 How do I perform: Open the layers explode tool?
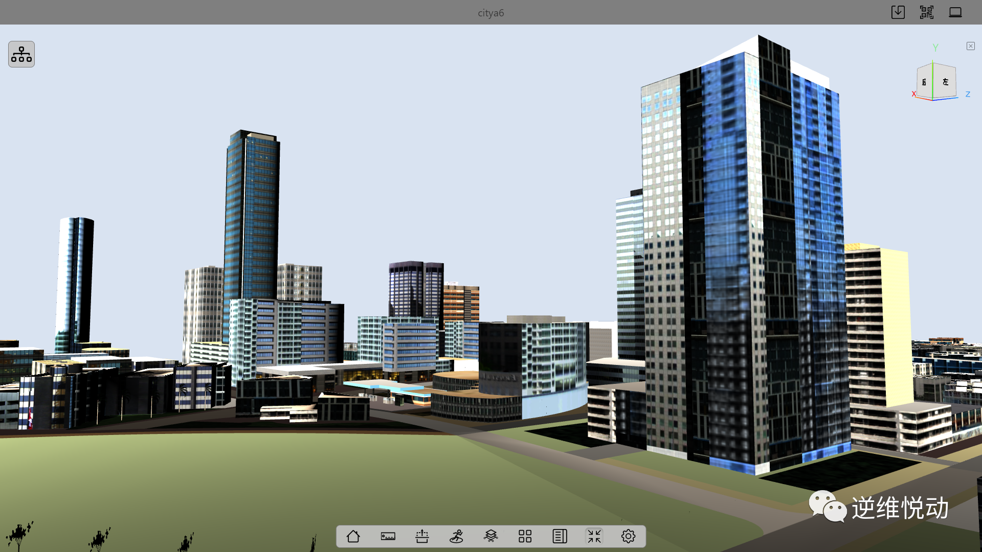(490, 536)
